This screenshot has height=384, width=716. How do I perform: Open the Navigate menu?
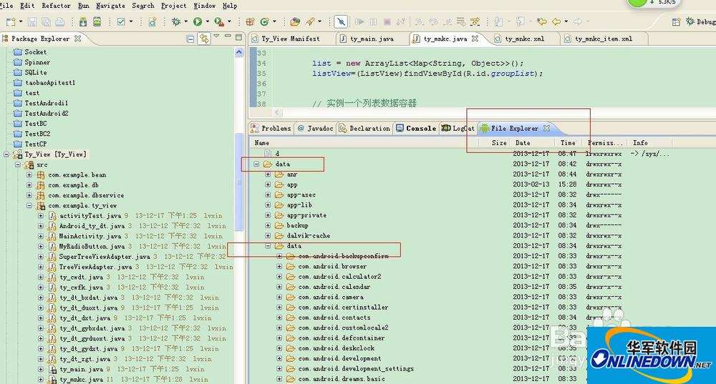coord(110,6)
